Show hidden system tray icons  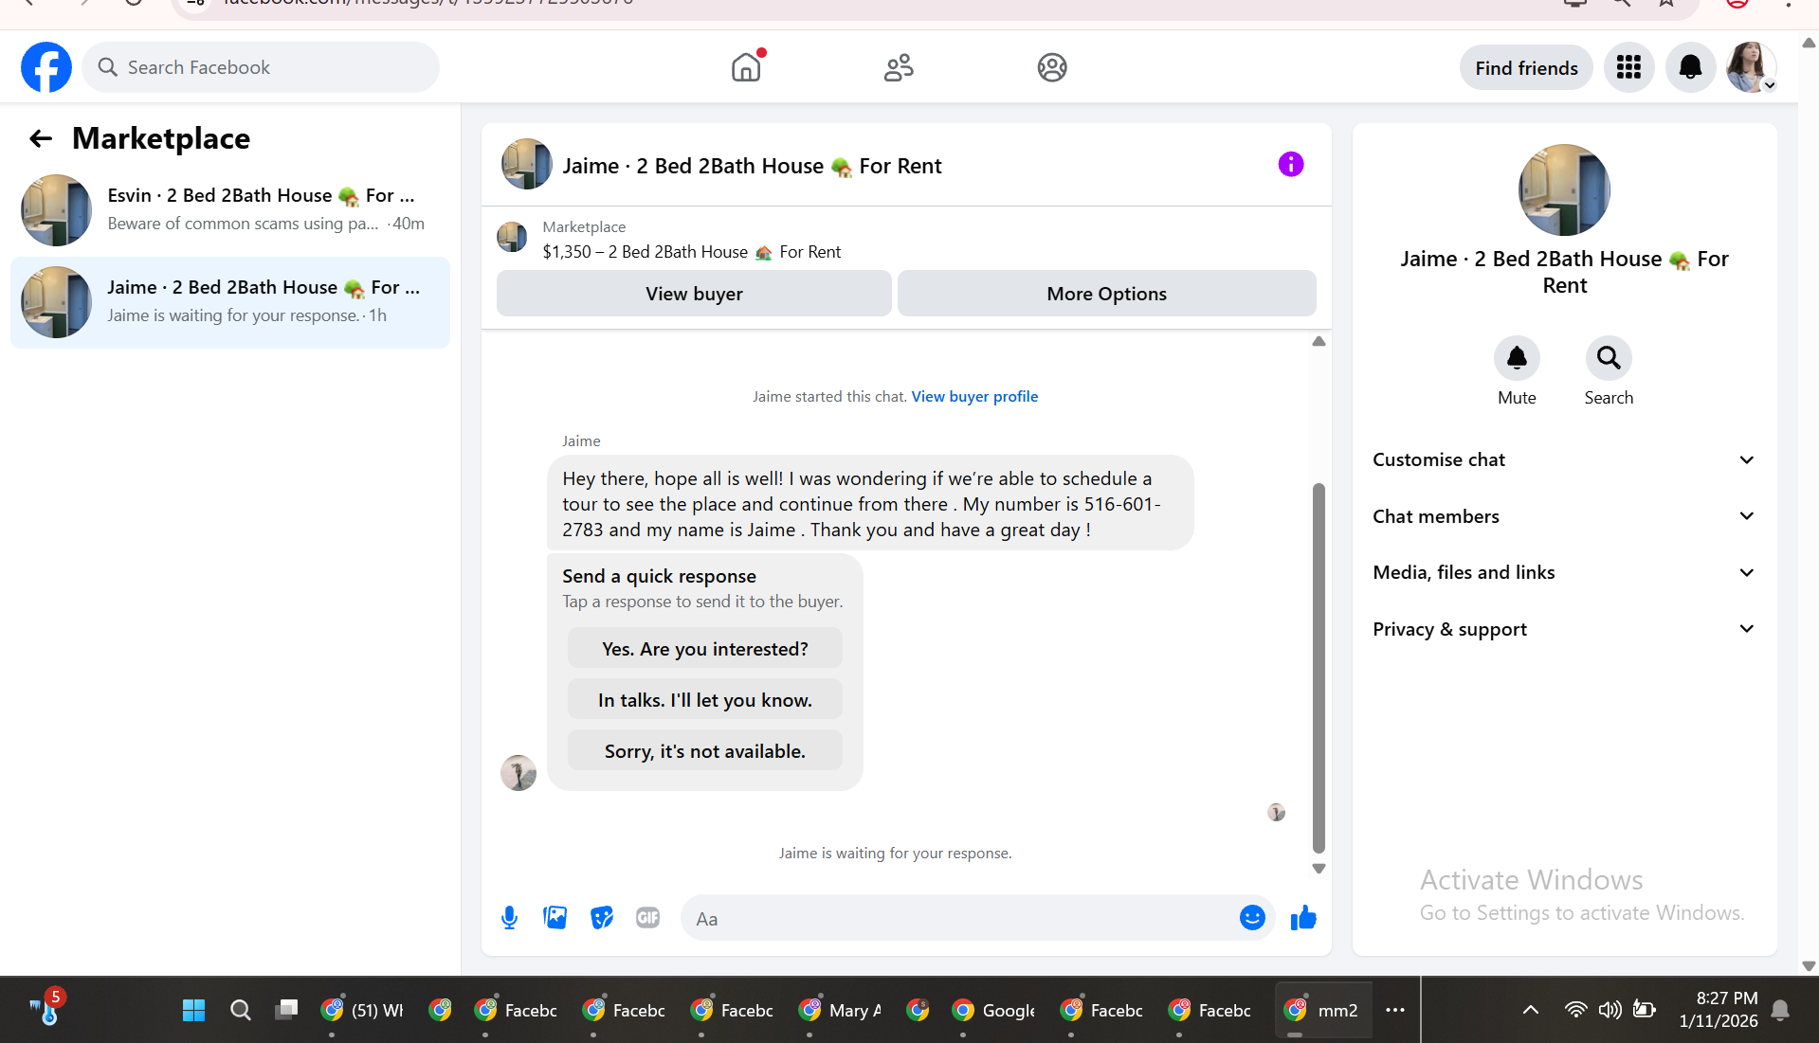pos(1530,1010)
